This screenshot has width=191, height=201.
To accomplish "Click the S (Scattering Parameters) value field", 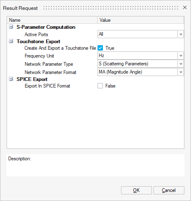I will click(137, 64).
